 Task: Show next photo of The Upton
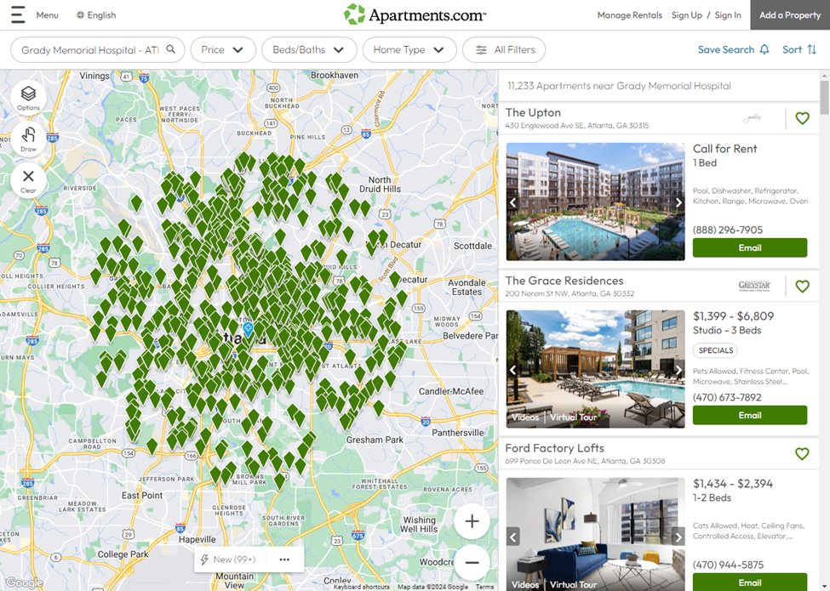[678, 202]
